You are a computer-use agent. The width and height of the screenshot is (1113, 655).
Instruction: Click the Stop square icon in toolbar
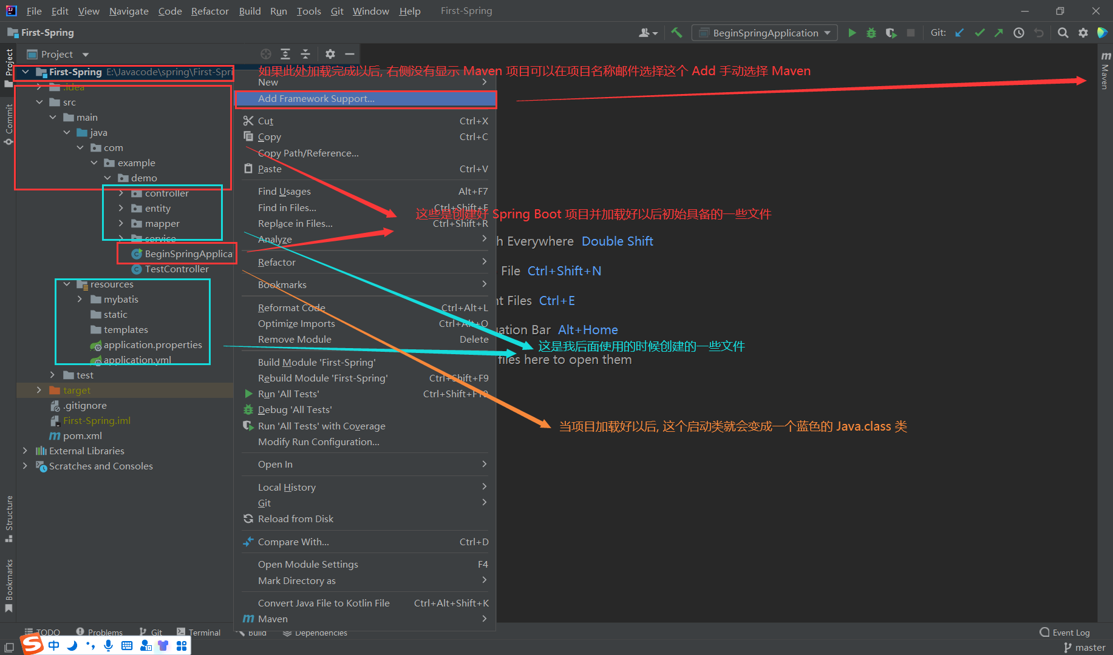[911, 33]
